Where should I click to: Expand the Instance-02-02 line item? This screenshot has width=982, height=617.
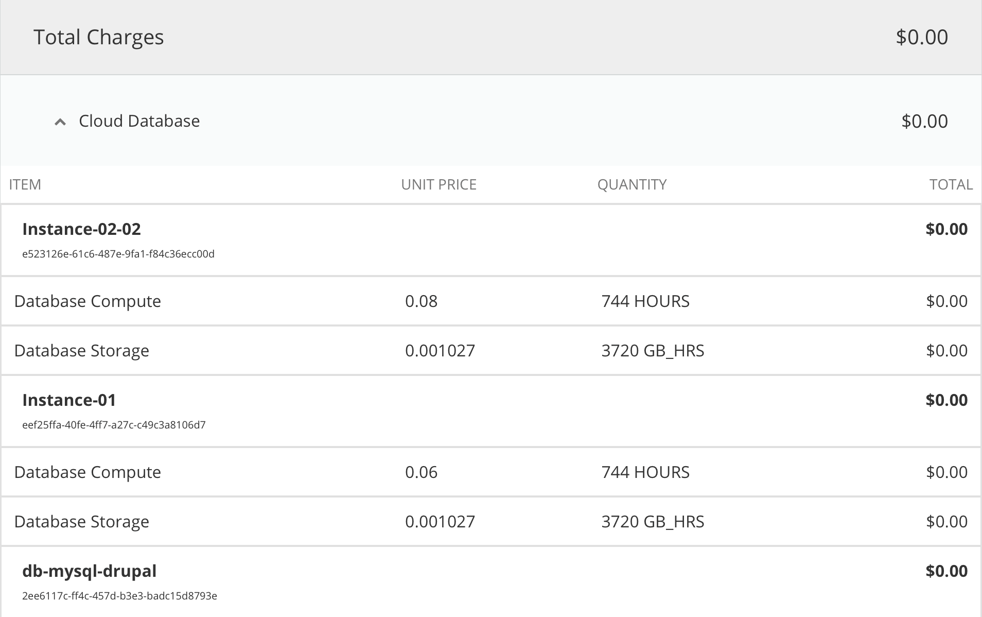click(x=82, y=229)
